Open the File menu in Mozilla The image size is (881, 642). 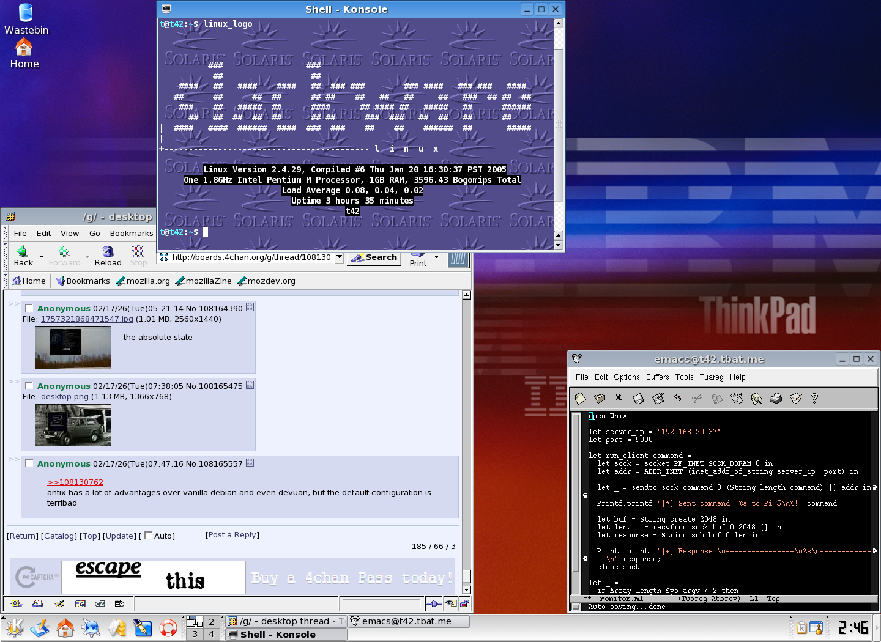click(20, 234)
